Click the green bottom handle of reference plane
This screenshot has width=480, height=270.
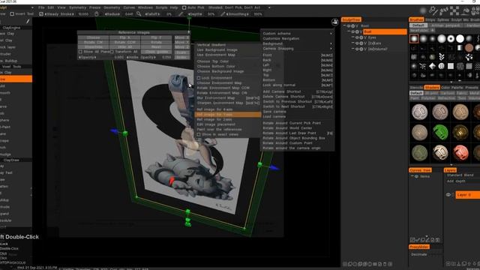point(188,211)
